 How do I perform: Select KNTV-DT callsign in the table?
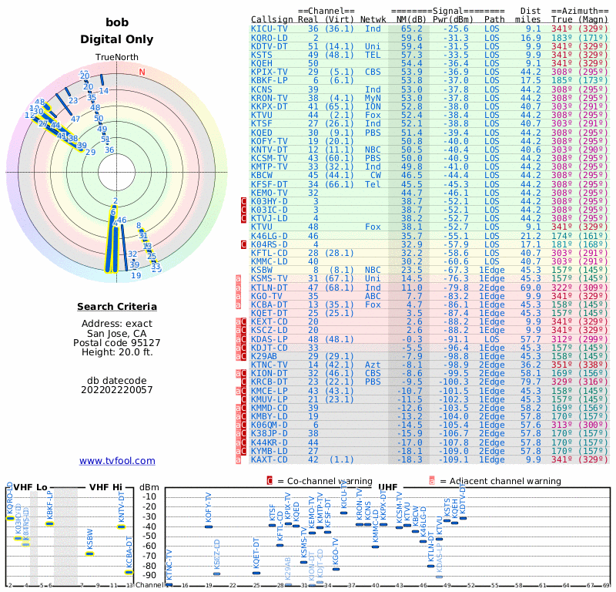269,150
